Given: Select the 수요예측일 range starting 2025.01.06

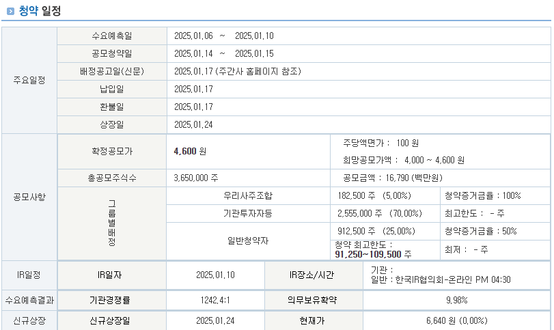Looking at the screenshot, I should (223, 36).
